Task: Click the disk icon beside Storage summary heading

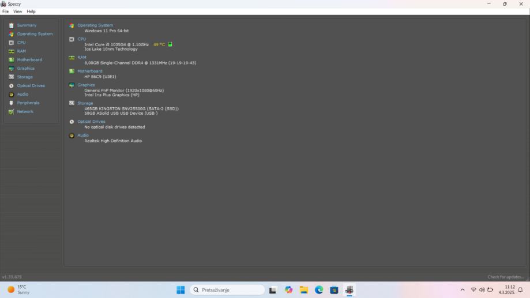Action: [72, 103]
